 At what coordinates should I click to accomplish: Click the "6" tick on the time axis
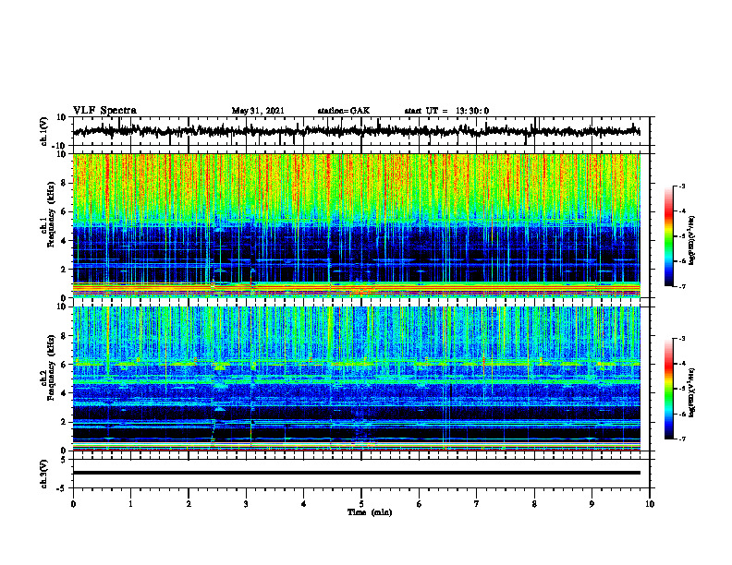click(x=420, y=504)
